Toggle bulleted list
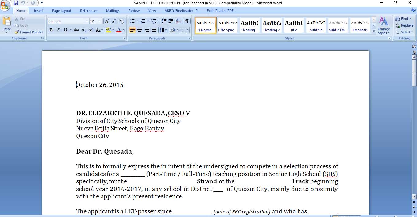This screenshot has width=417, height=217. [132, 21]
